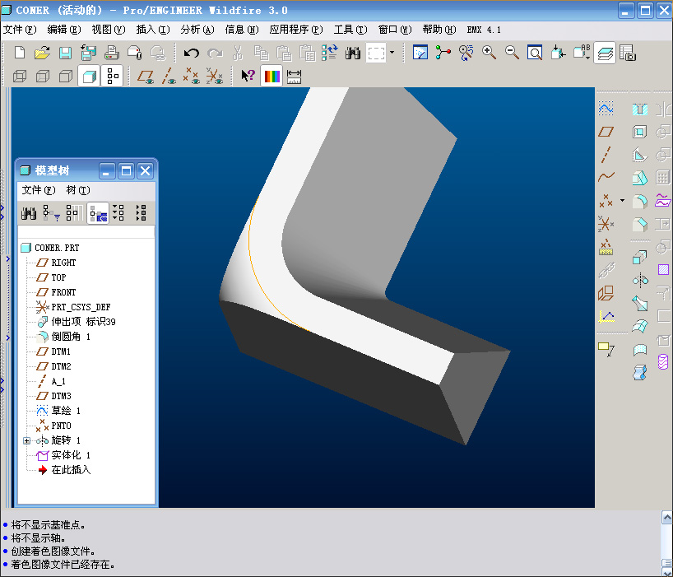Viewport: 673px width, 577px height.
Task: Select the Sketch tool in right toolbar
Action: pos(606,109)
